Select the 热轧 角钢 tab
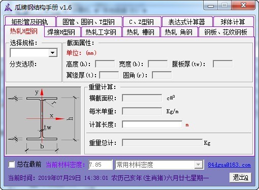 (179, 32)
